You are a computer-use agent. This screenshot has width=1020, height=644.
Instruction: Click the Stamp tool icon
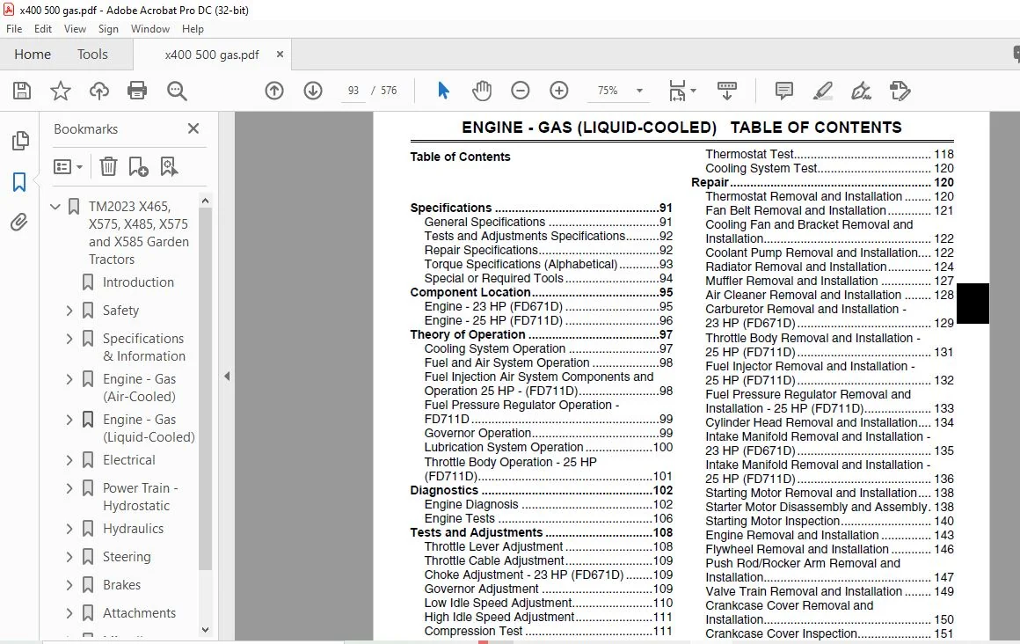[x=900, y=91]
